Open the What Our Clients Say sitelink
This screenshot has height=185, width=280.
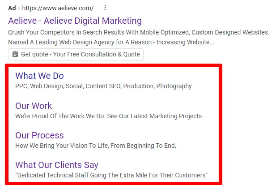click(57, 165)
